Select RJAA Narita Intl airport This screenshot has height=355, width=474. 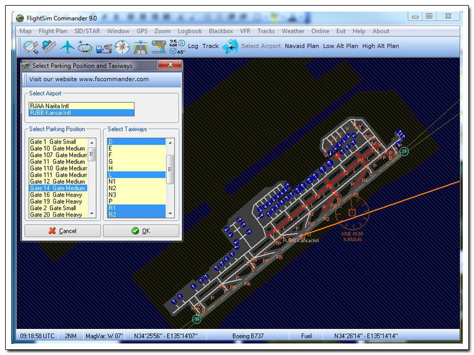tap(82, 106)
